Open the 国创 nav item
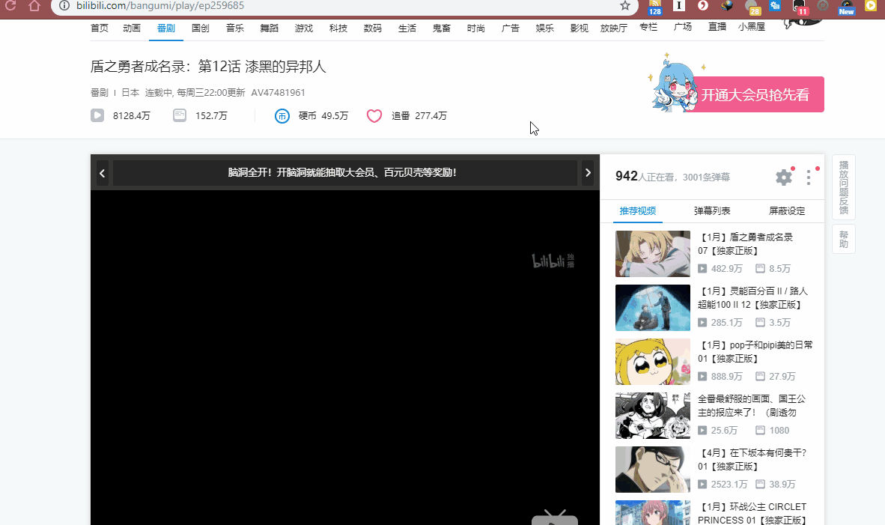This screenshot has width=885, height=525. click(x=201, y=28)
